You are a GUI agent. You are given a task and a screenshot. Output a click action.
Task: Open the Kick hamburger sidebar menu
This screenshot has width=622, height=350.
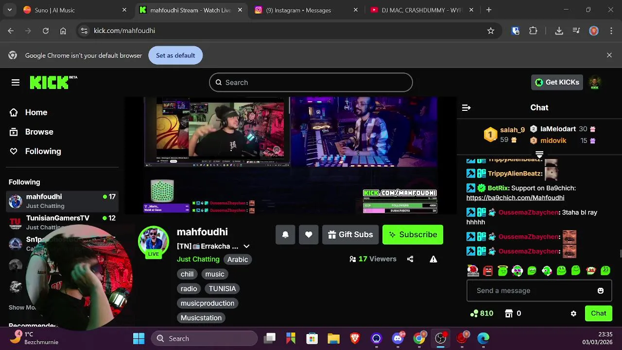(16, 83)
